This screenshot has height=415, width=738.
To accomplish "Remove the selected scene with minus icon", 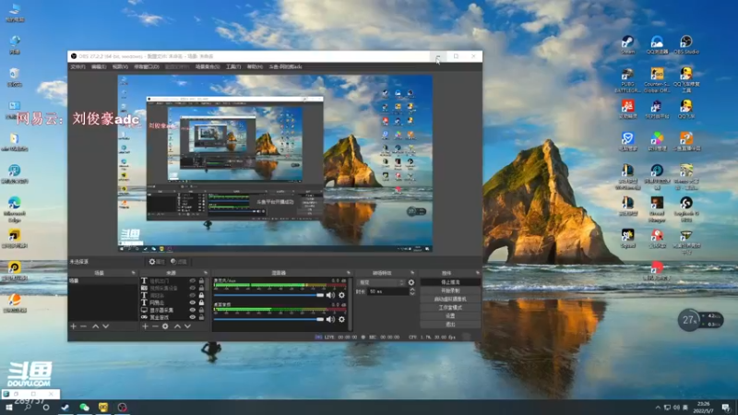I will tap(83, 326).
